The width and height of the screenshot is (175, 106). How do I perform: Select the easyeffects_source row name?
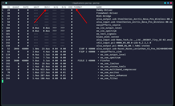point(108,25)
